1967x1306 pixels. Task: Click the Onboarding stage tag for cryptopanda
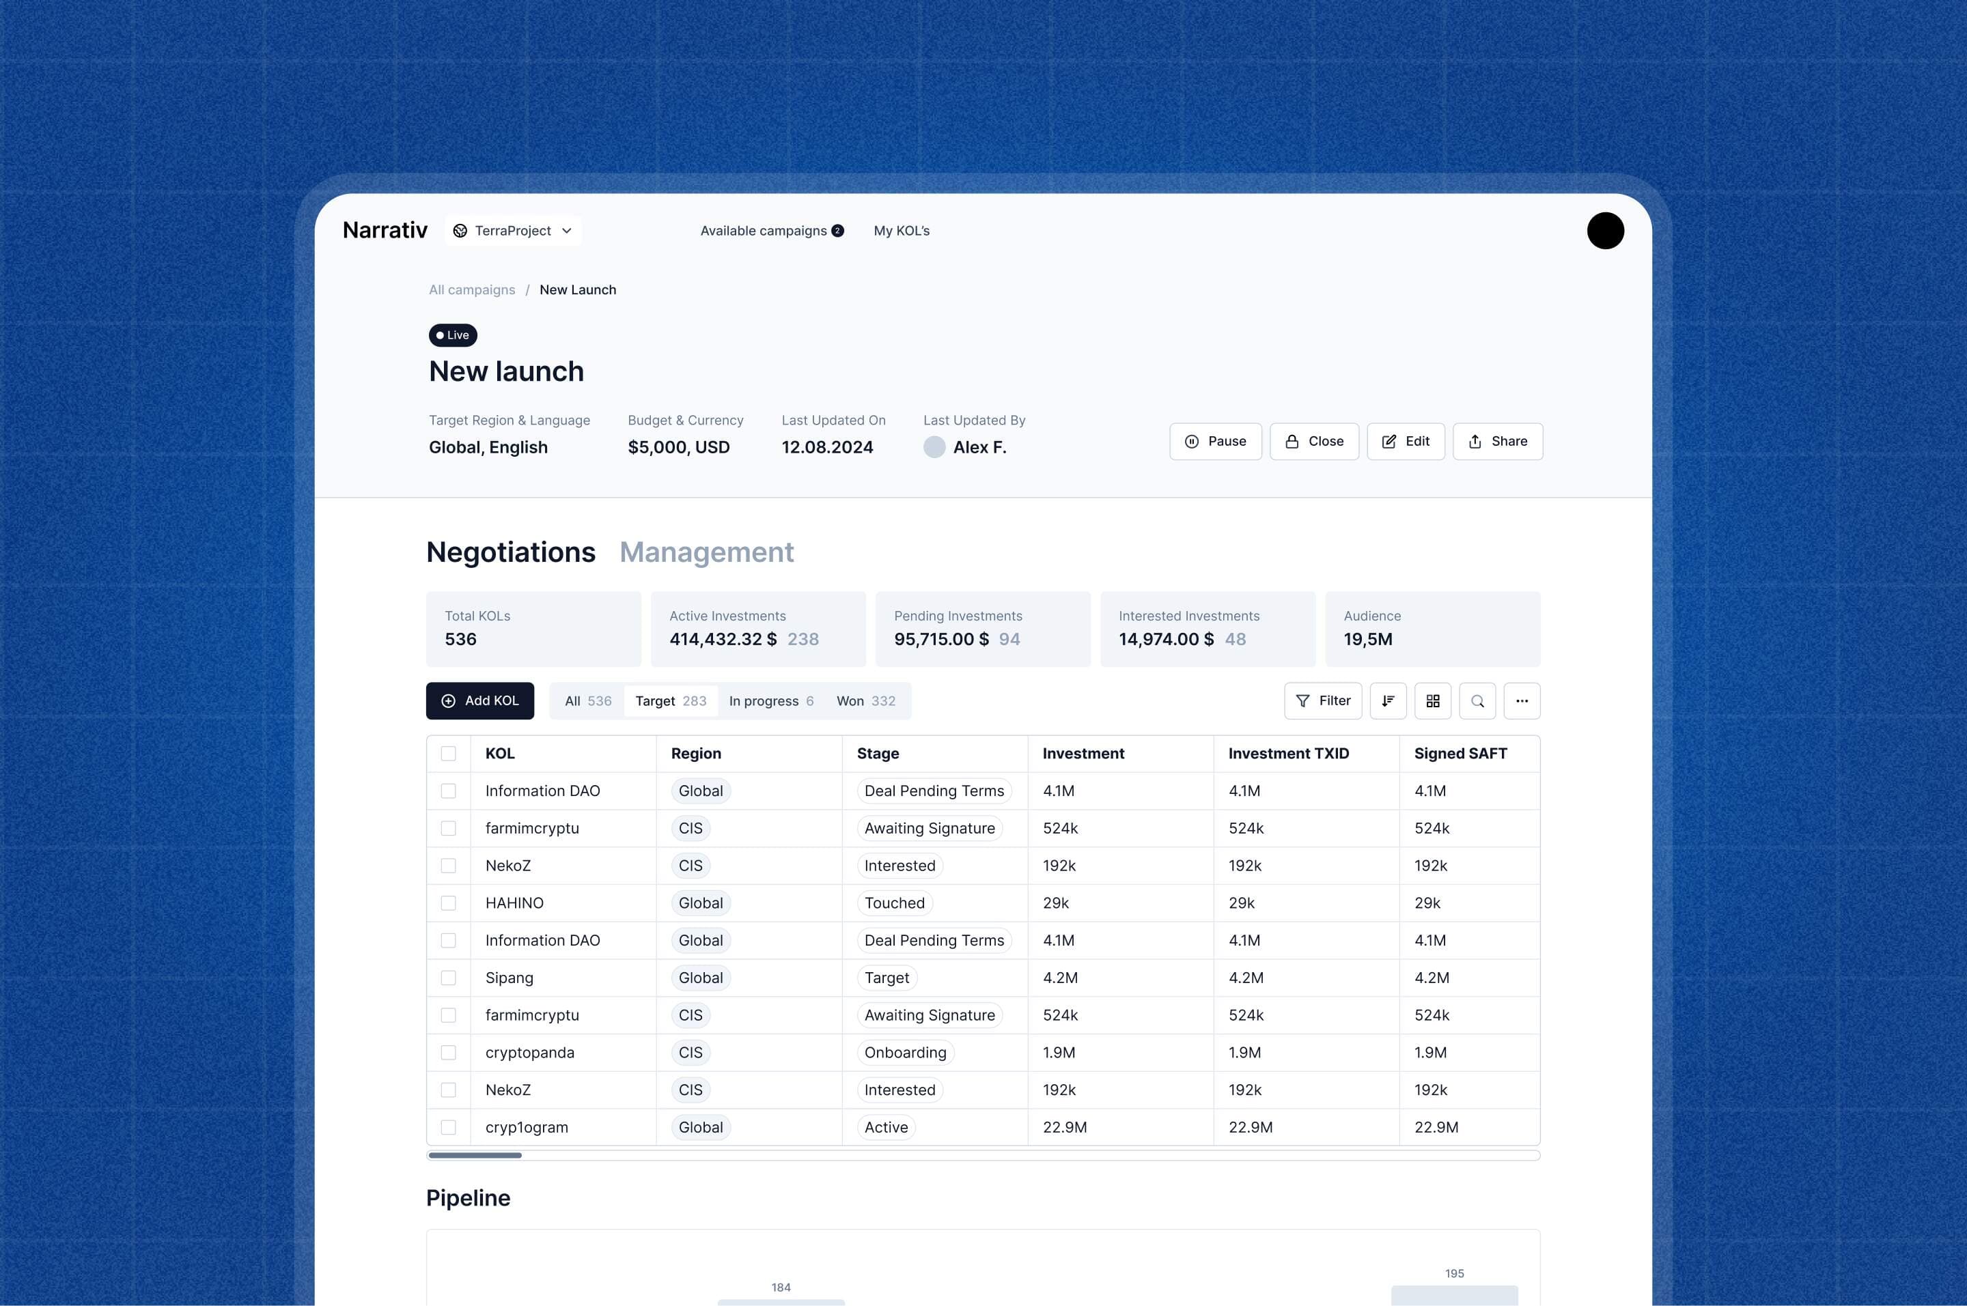pyautogui.click(x=906, y=1053)
